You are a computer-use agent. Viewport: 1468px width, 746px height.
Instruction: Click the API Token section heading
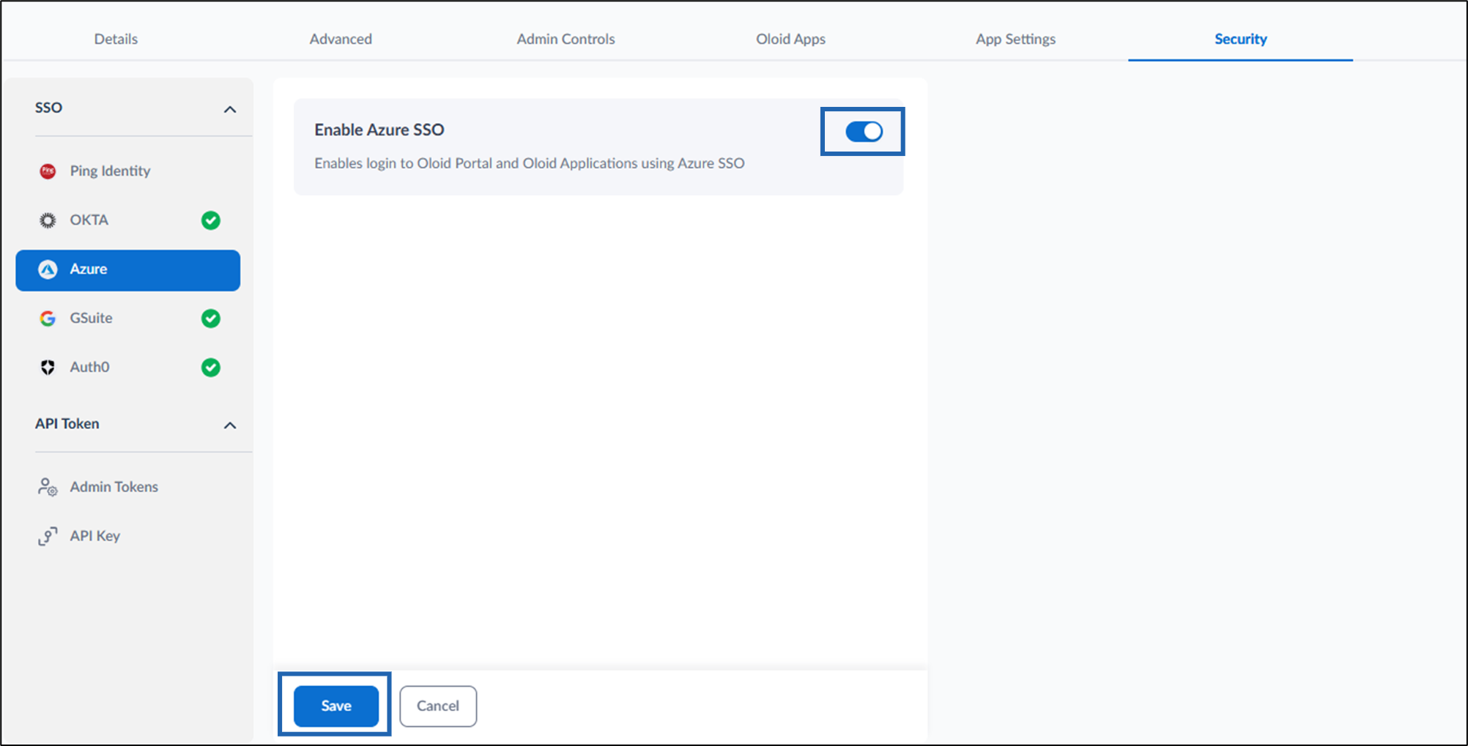67,424
